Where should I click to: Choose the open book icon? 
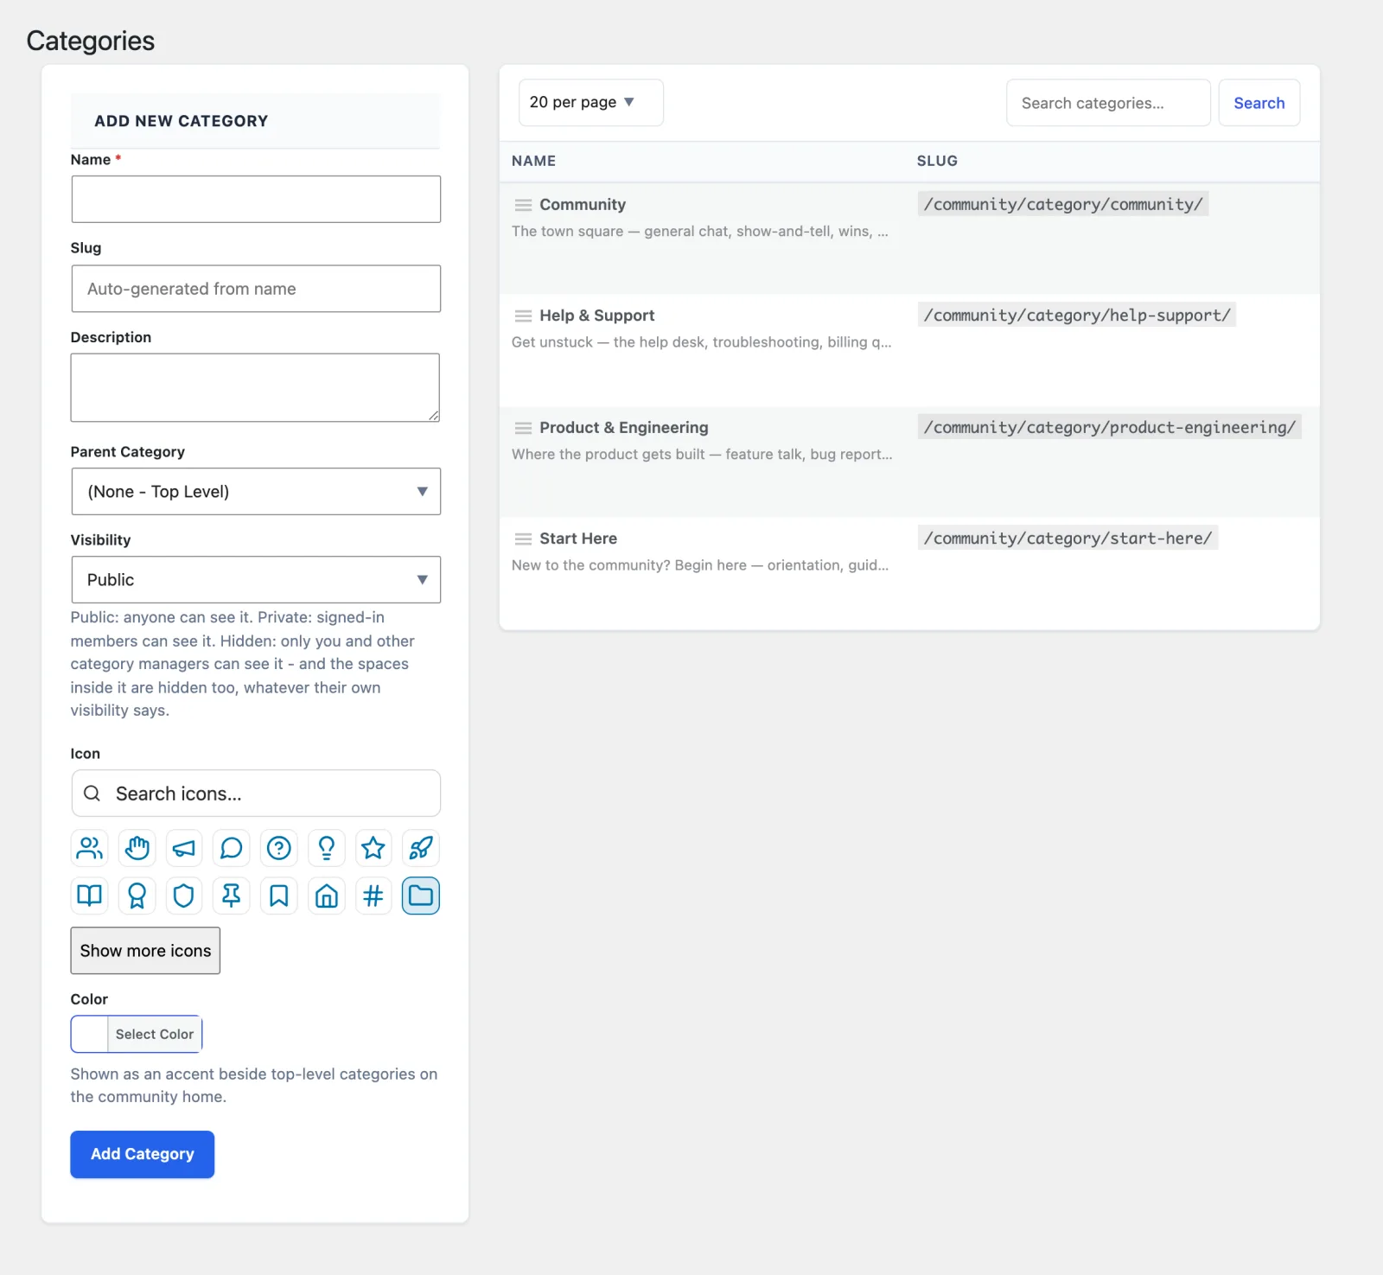tap(89, 896)
